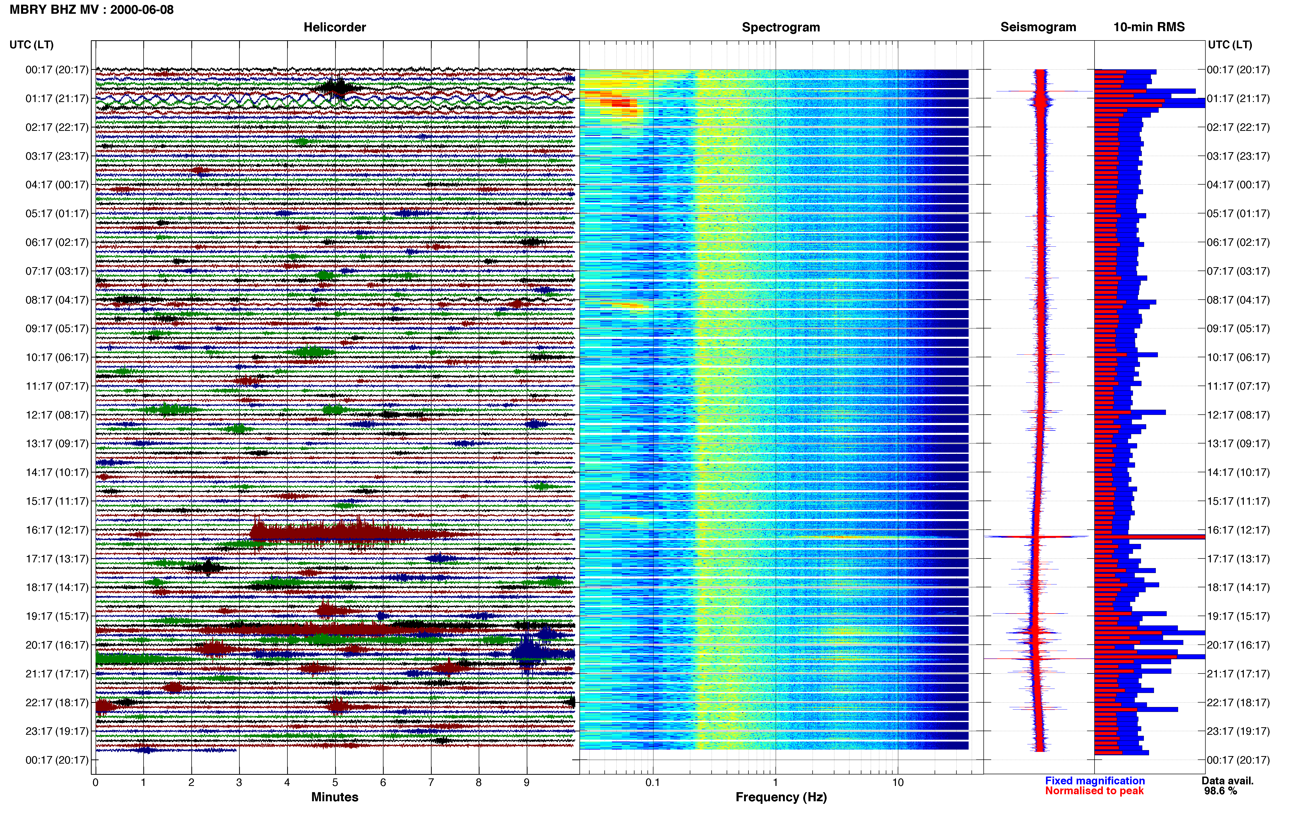Image resolution: width=1303 pixels, height=815 pixels.
Task: Click the title 'MBRY BHZ MV : 2000-06-08'
Action: (92, 10)
